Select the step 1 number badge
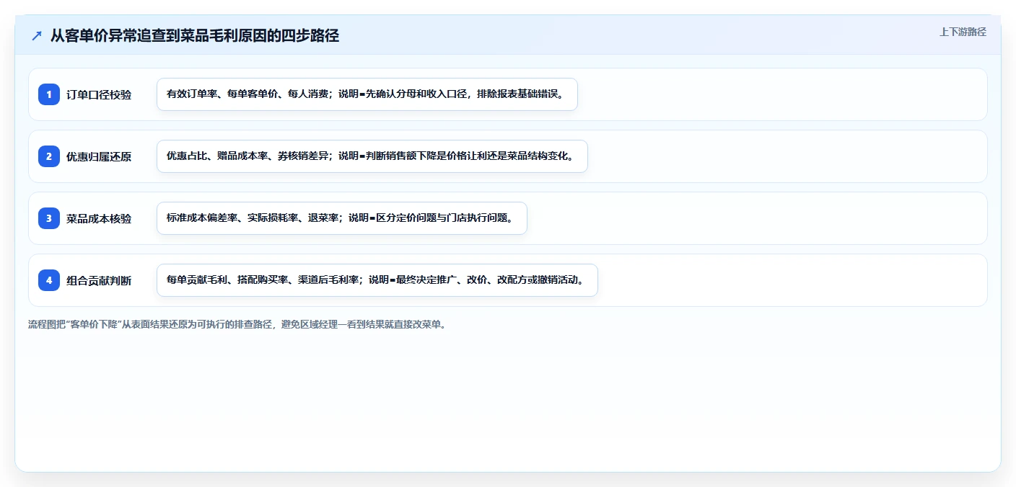The height and width of the screenshot is (487, 1016). tap(49, 94)
